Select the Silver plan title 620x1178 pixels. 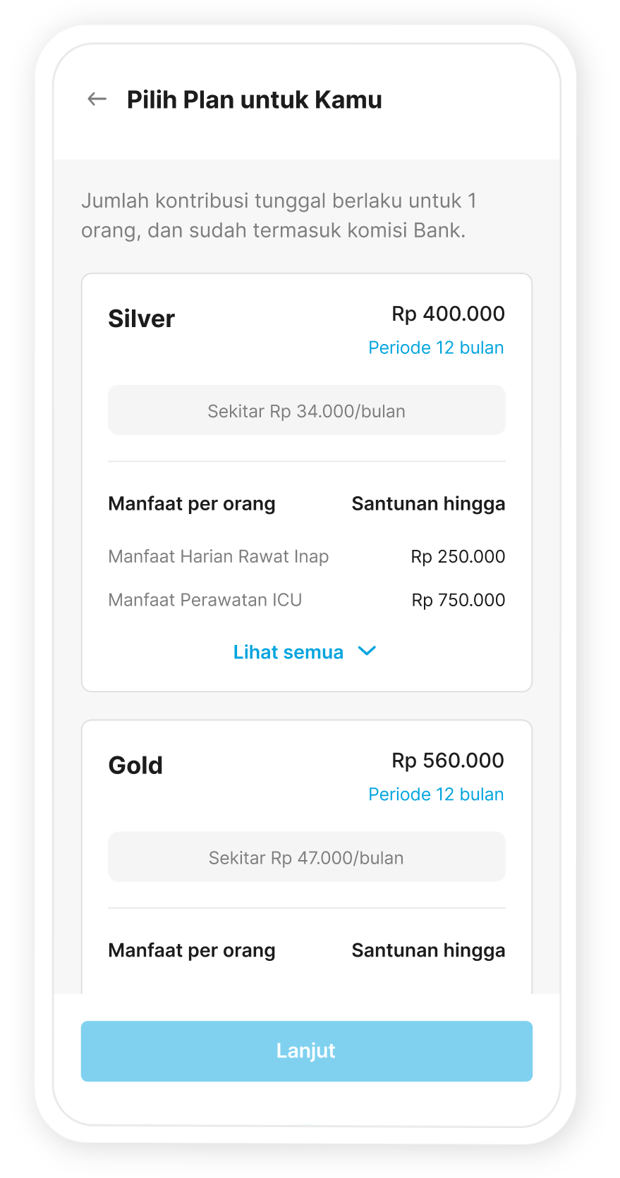(141, 319)
